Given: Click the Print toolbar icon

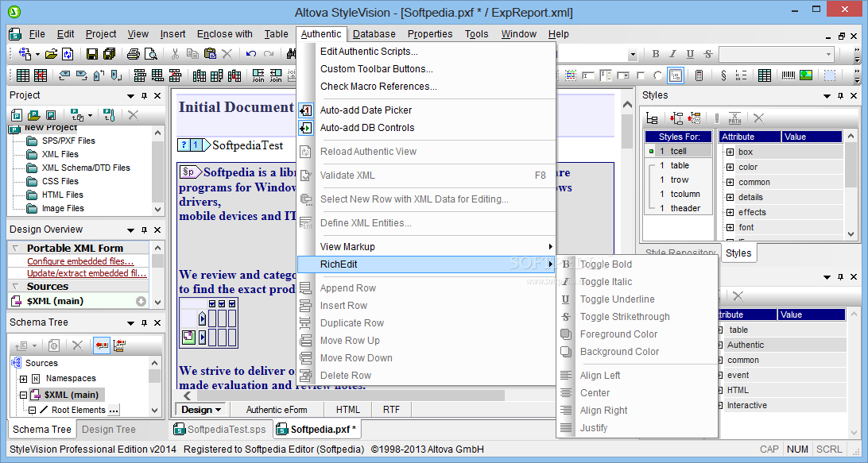Looking at the screenshot, I should 133,54.
